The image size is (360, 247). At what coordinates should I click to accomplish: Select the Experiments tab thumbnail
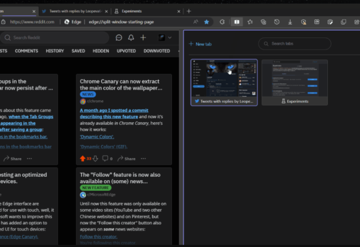point(295,83)
